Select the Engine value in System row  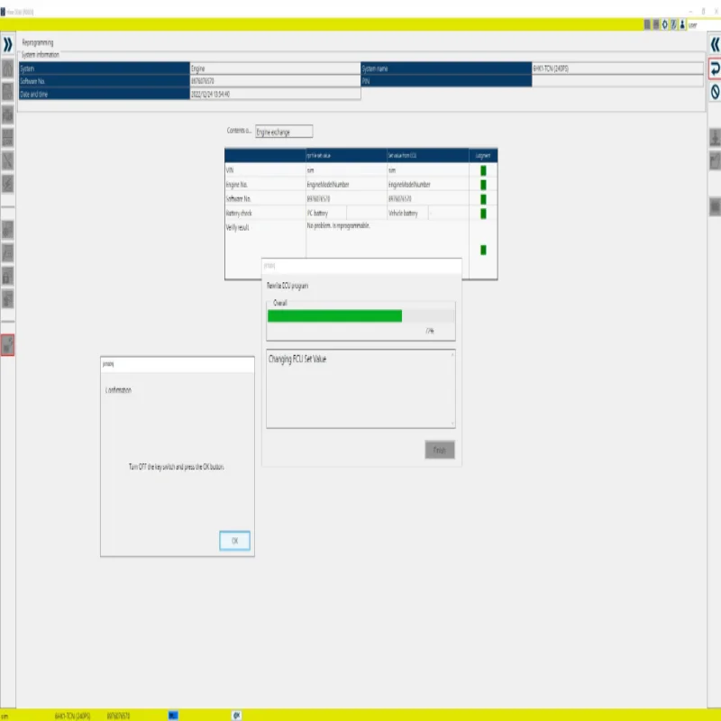(x=275, y=68)
